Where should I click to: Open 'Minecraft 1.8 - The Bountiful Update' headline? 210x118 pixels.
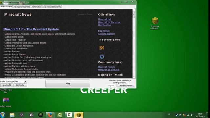point(31,29)
